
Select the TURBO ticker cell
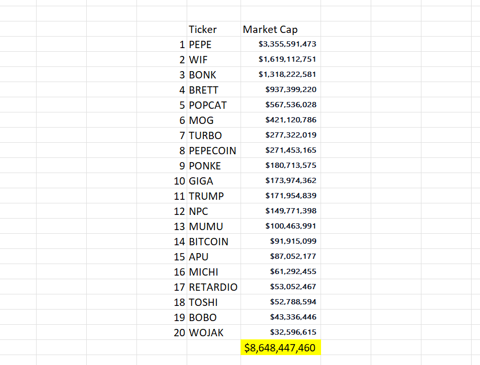pos(214,135)
